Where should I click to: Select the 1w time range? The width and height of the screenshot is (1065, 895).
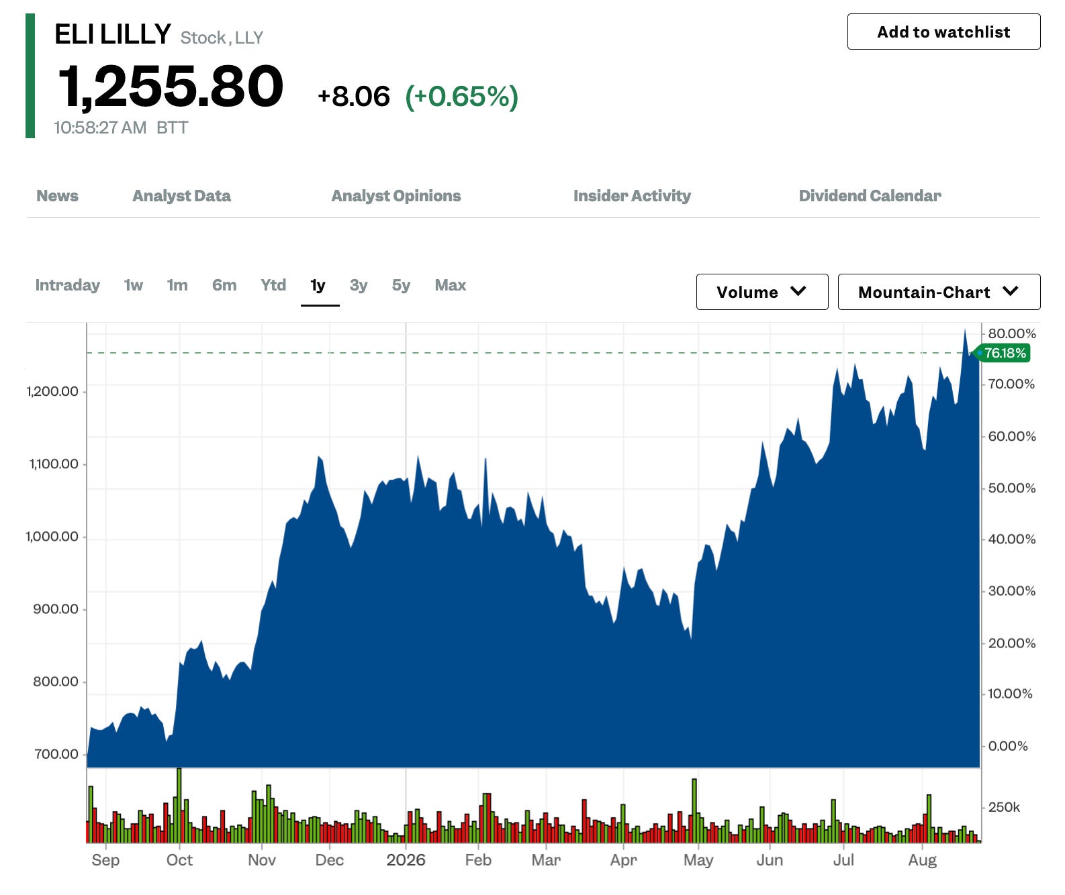(134, 285)
